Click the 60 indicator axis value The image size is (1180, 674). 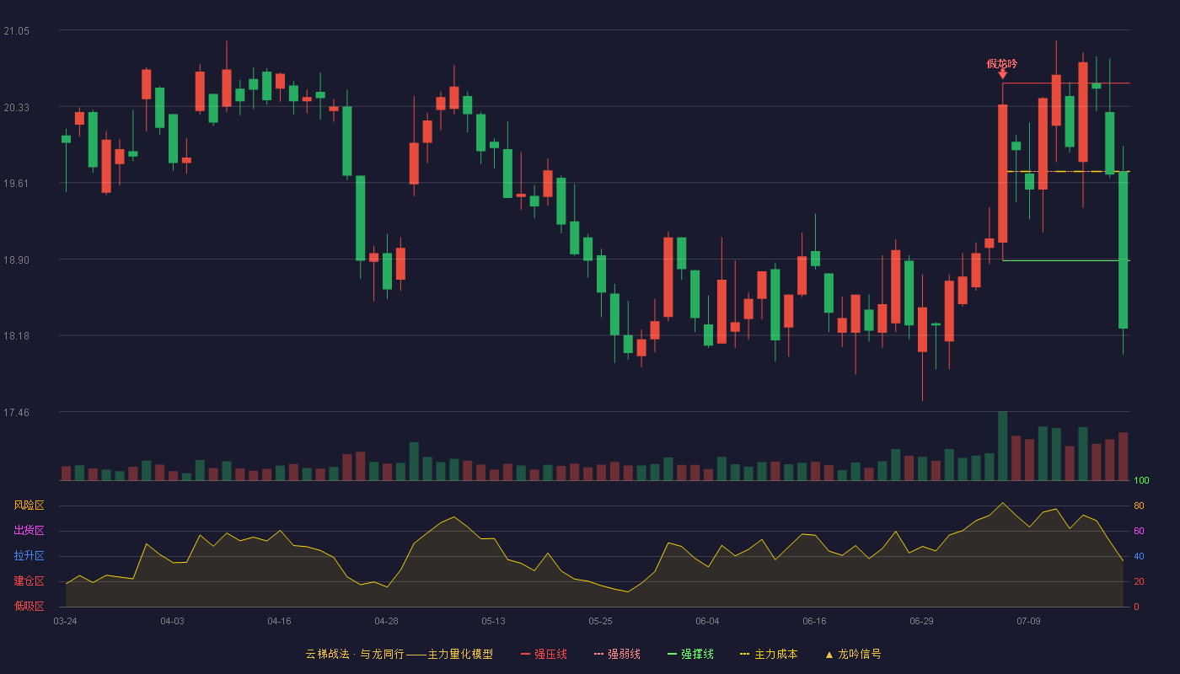click(1139, 532)
